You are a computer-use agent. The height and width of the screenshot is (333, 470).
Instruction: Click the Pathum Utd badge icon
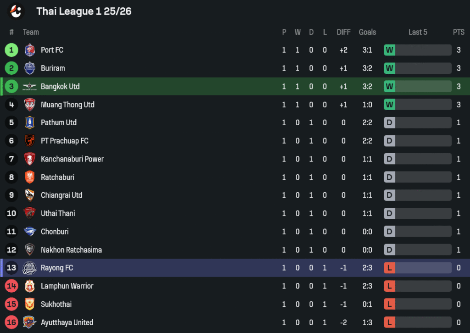30,123
